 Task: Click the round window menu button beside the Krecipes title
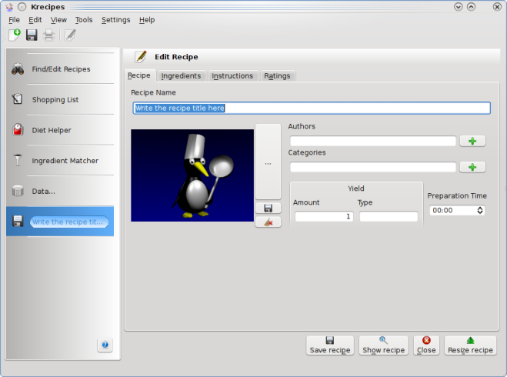[x=22, y=7]
